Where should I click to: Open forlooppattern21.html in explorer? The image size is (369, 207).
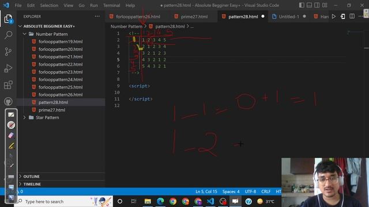pos(61,57)
